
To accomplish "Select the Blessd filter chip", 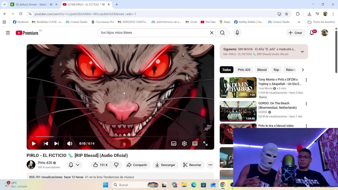I will click(x=262, y=70).
